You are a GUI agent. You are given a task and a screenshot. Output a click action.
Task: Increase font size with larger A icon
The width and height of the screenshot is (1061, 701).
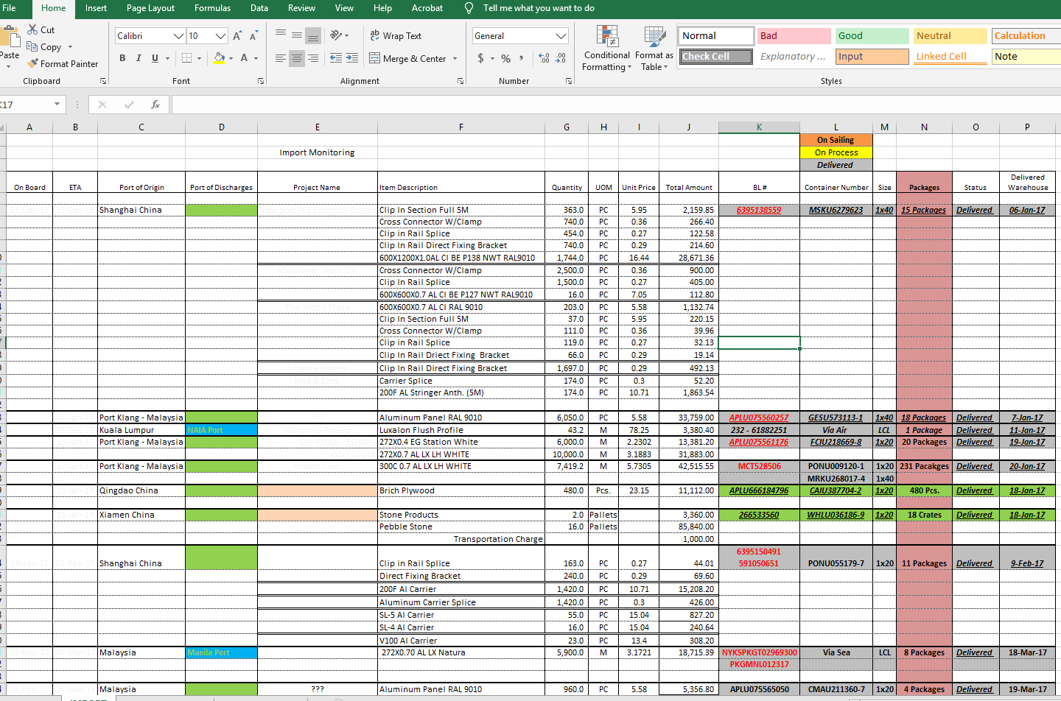(x=237, y=35)
